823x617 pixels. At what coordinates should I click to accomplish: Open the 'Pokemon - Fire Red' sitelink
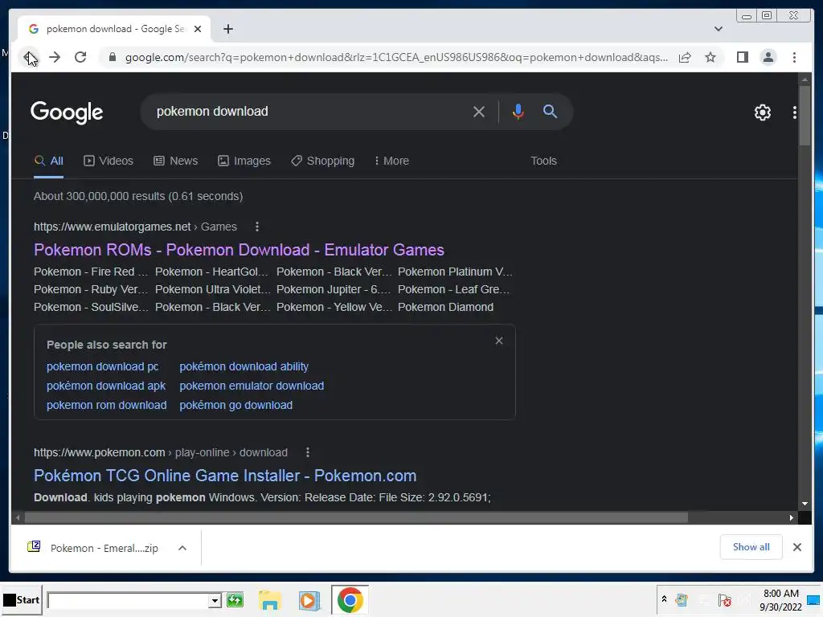tap(91, 272)
